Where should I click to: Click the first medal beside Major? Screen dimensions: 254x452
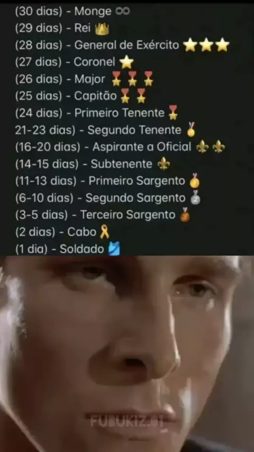(116, 79)
